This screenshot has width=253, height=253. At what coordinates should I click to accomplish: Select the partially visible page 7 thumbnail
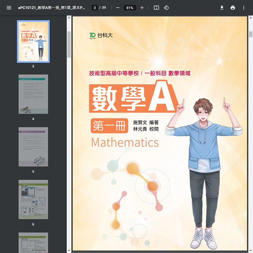tap(33, 243)
